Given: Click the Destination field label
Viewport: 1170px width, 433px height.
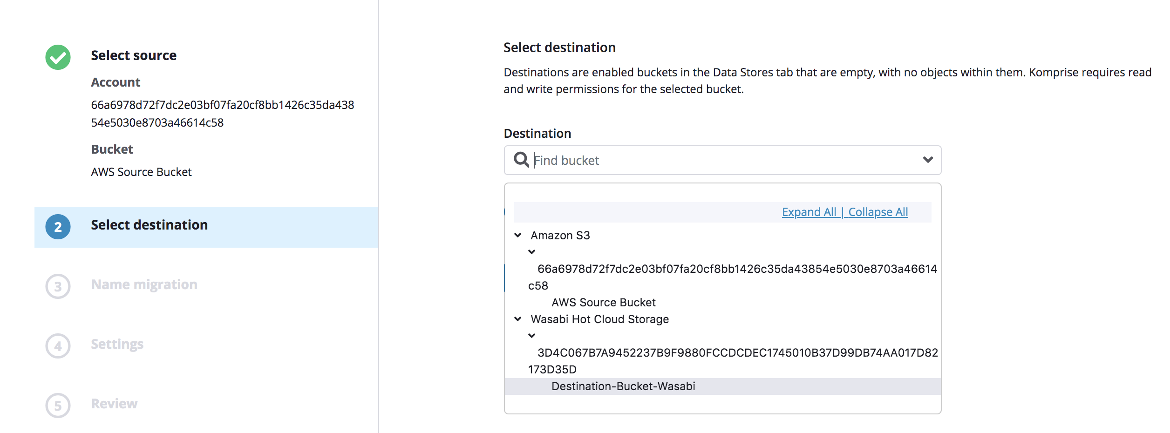Looking at the screenshot, I should click(537, 134).
